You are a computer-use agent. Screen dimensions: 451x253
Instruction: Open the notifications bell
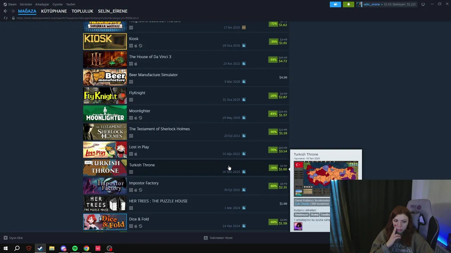coord(348,4)
